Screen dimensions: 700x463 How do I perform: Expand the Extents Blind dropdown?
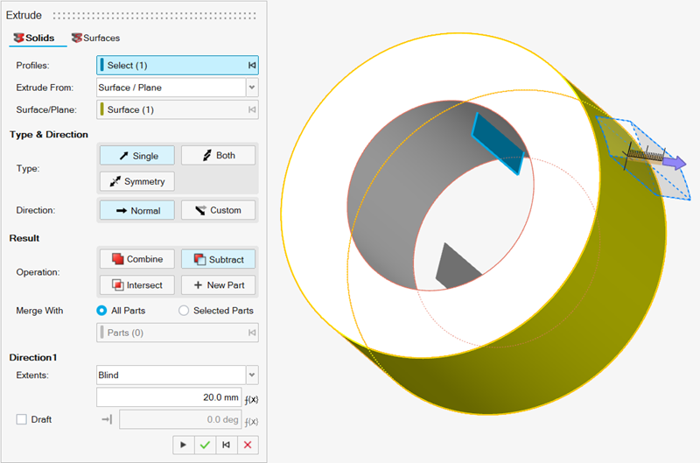tap(252, 375)
